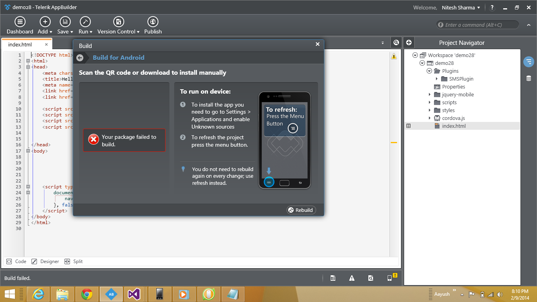Go back in Build dialog
Viewport: 537px width, 302px height.
pos(80,58)
